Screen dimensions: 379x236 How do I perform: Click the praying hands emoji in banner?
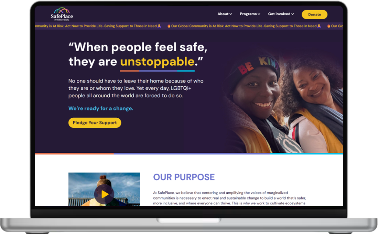pos(319,26)
